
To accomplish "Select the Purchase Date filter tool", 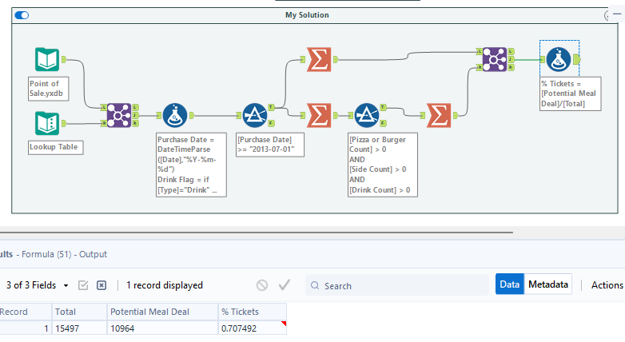I will pos(255,116).
